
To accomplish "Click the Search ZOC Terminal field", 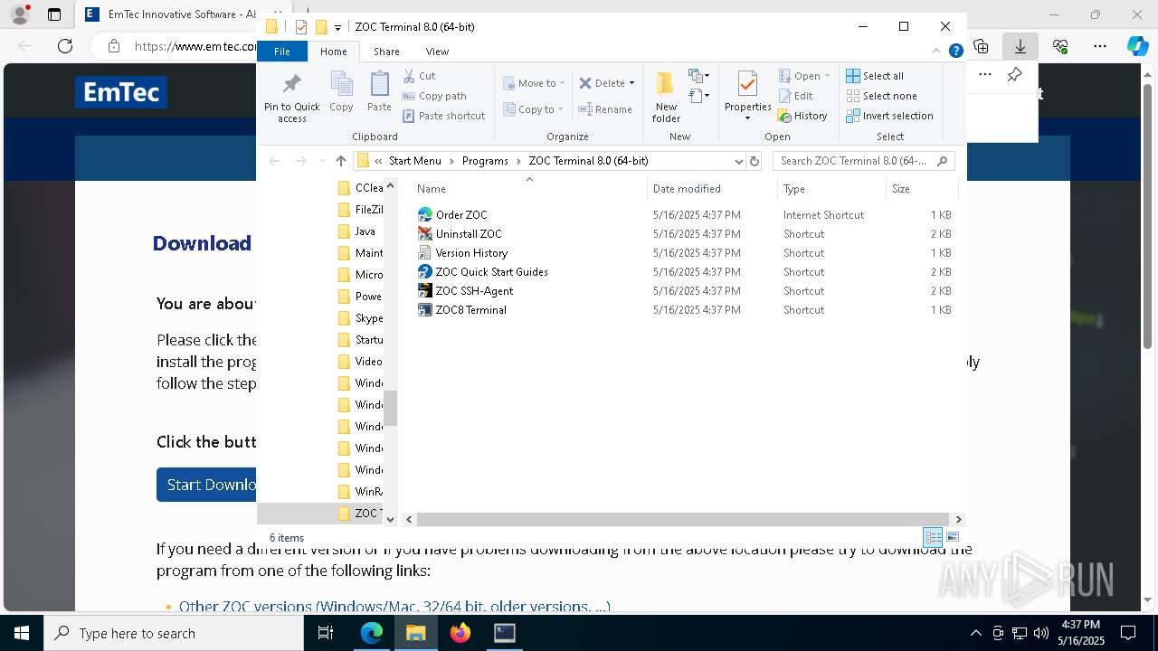I will click(864, 161).
